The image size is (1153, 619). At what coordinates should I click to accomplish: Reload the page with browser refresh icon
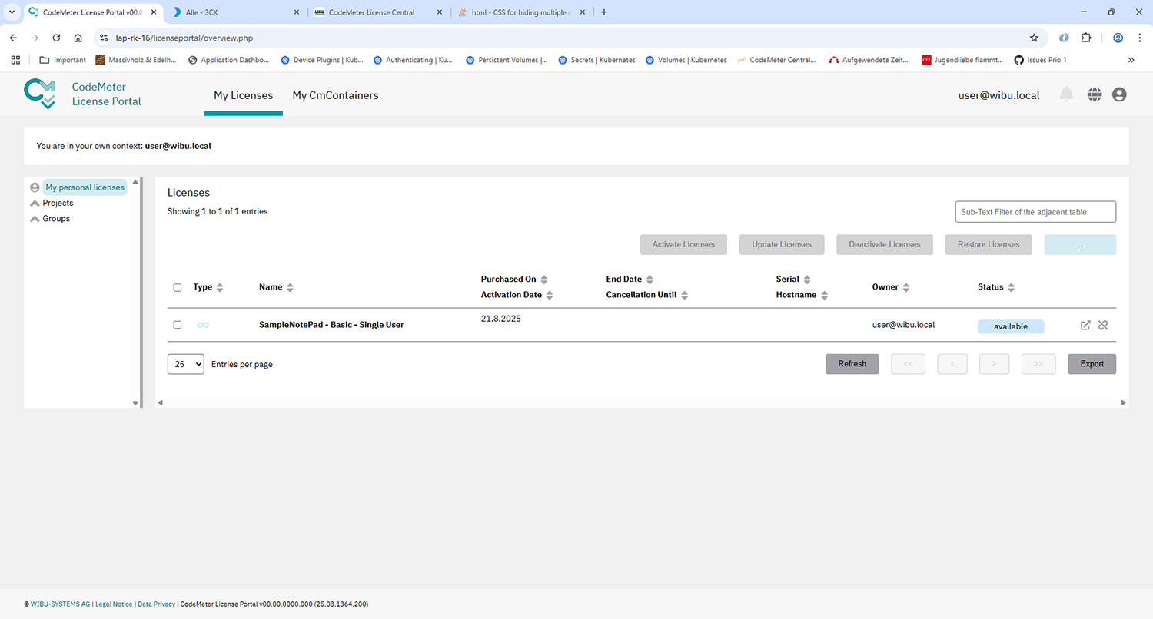(56, 38)
